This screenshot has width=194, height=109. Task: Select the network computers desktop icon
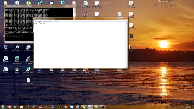coord(85,14)
